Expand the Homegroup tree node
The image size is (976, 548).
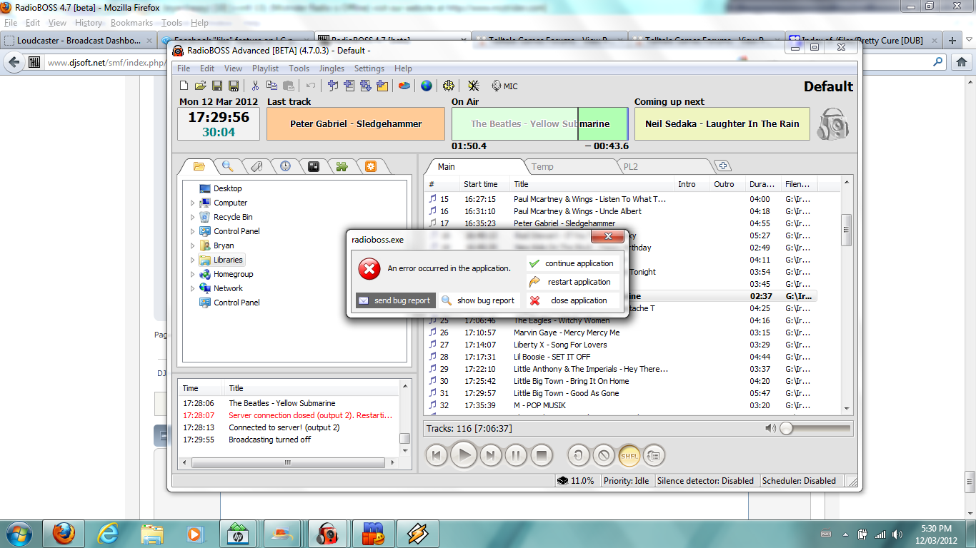click(x=192, y=274)
